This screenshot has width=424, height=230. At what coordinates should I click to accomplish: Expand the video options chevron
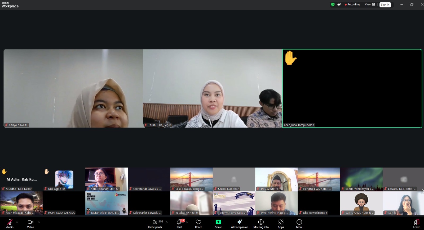click(39, 222)
